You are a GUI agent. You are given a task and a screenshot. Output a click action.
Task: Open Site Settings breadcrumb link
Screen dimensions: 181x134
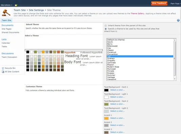tap(36, 10)
